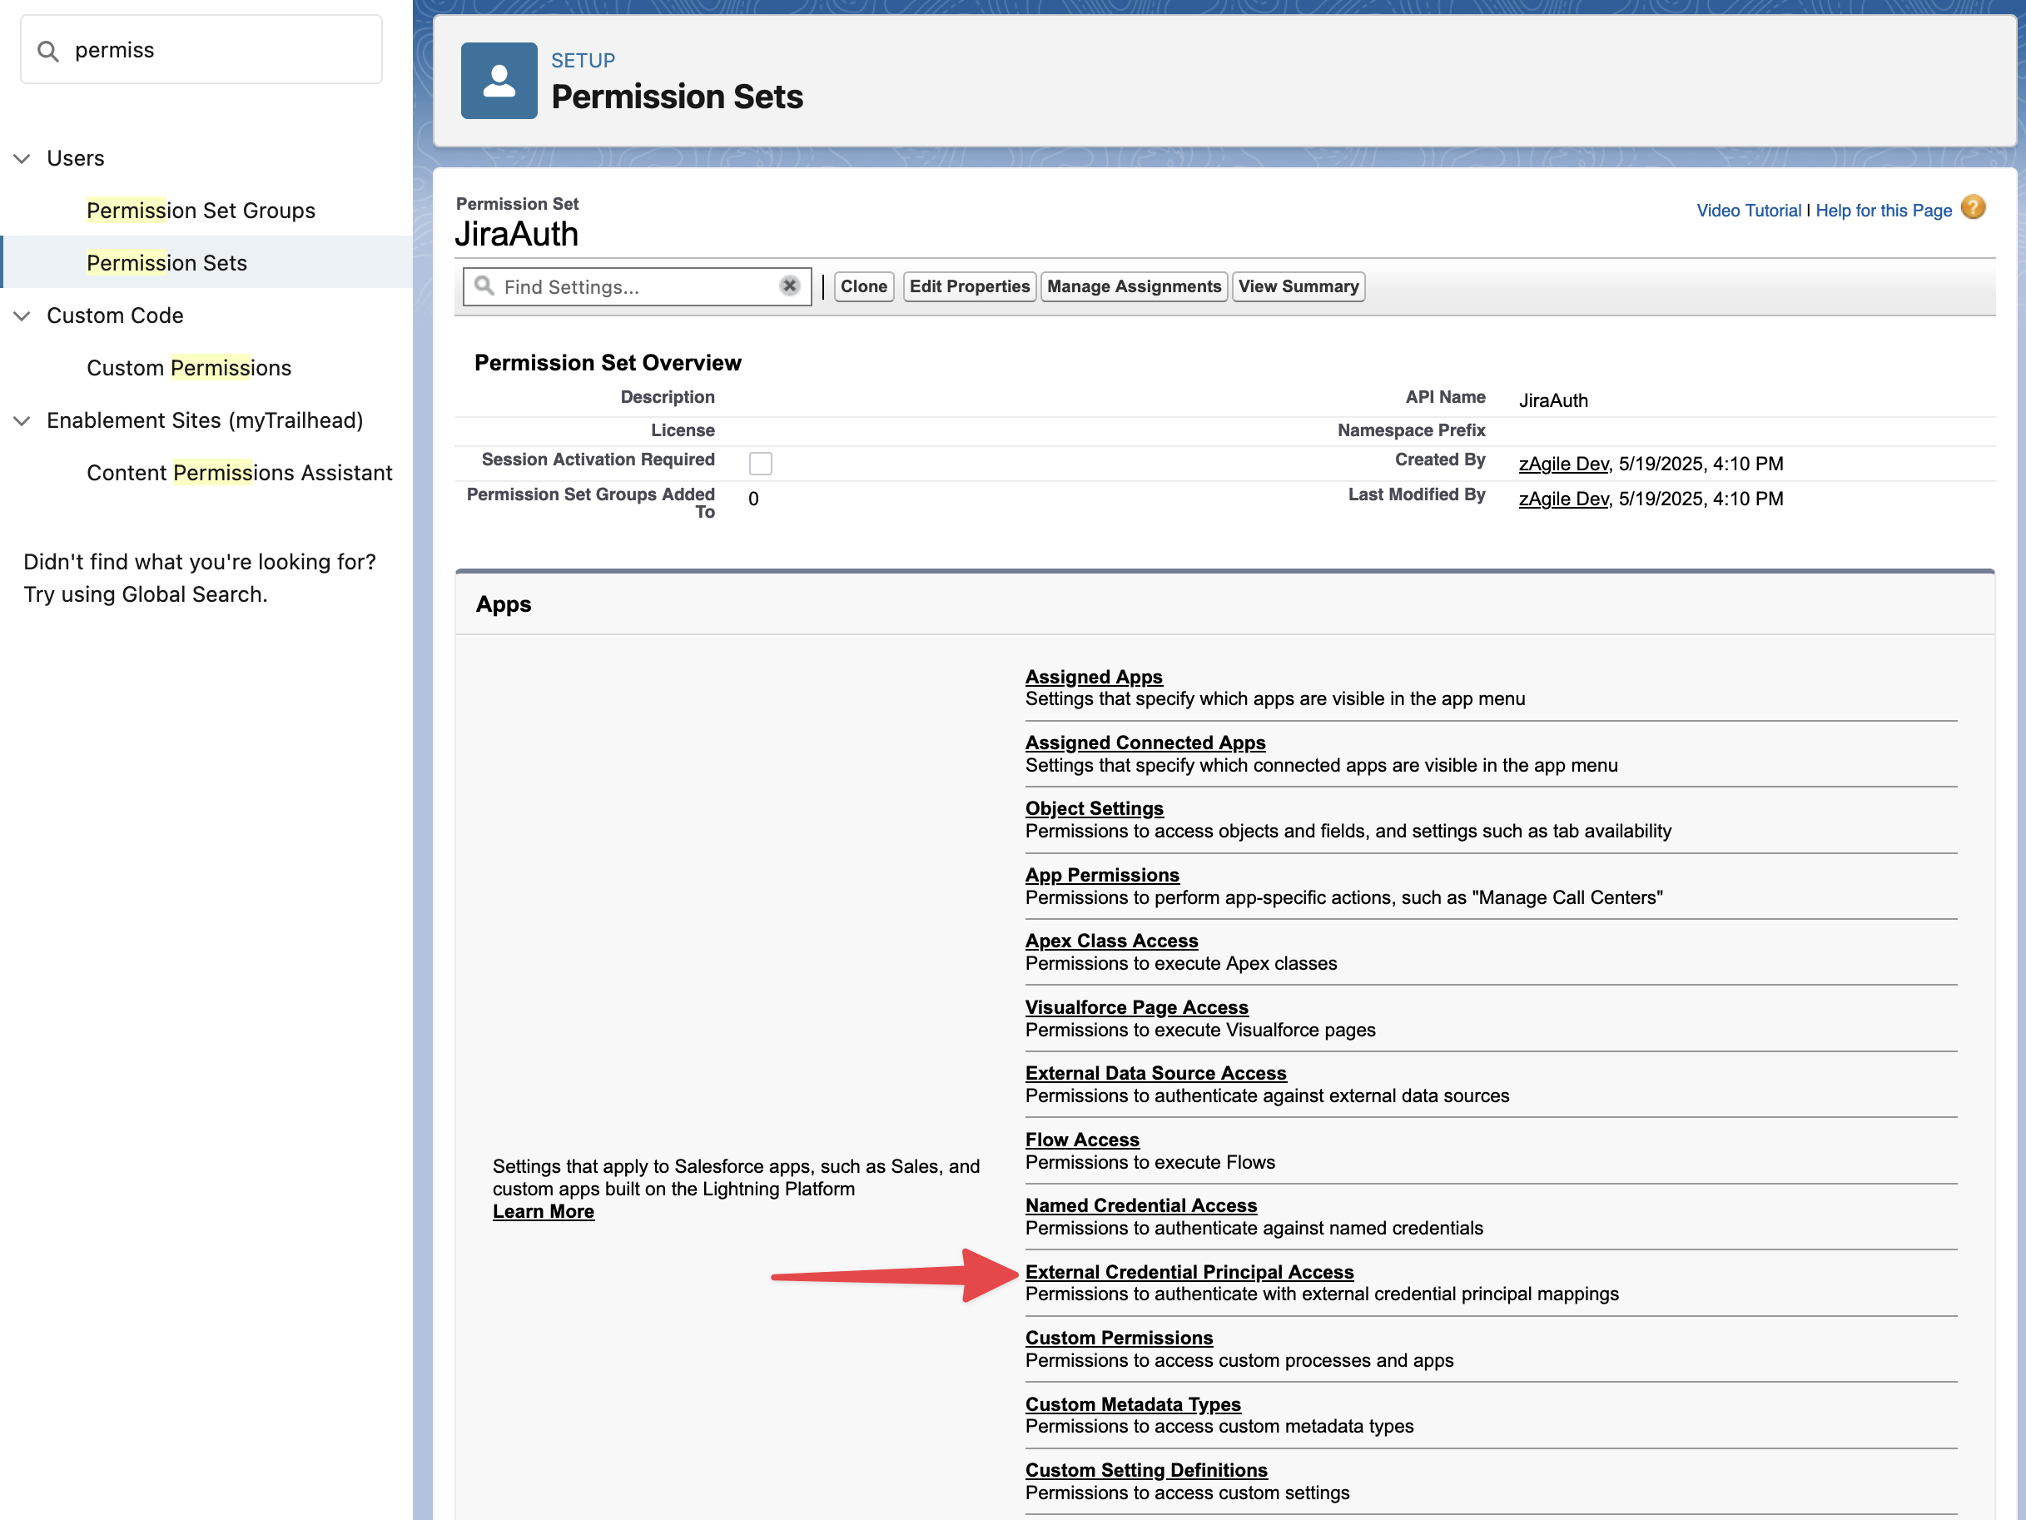2026x1520 pixels.
Task: Clear the Find Settings field with X icon
Action: pyautogui.click(x=790, y=286)
